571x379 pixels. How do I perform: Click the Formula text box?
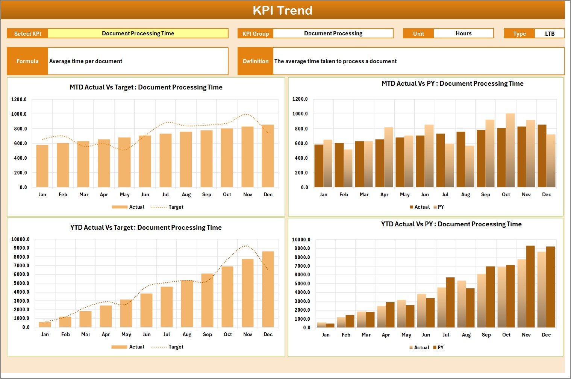(138, 61)
